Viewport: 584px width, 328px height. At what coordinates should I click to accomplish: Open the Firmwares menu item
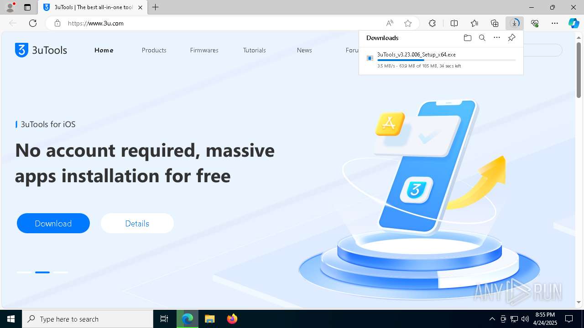click(204, 50)
